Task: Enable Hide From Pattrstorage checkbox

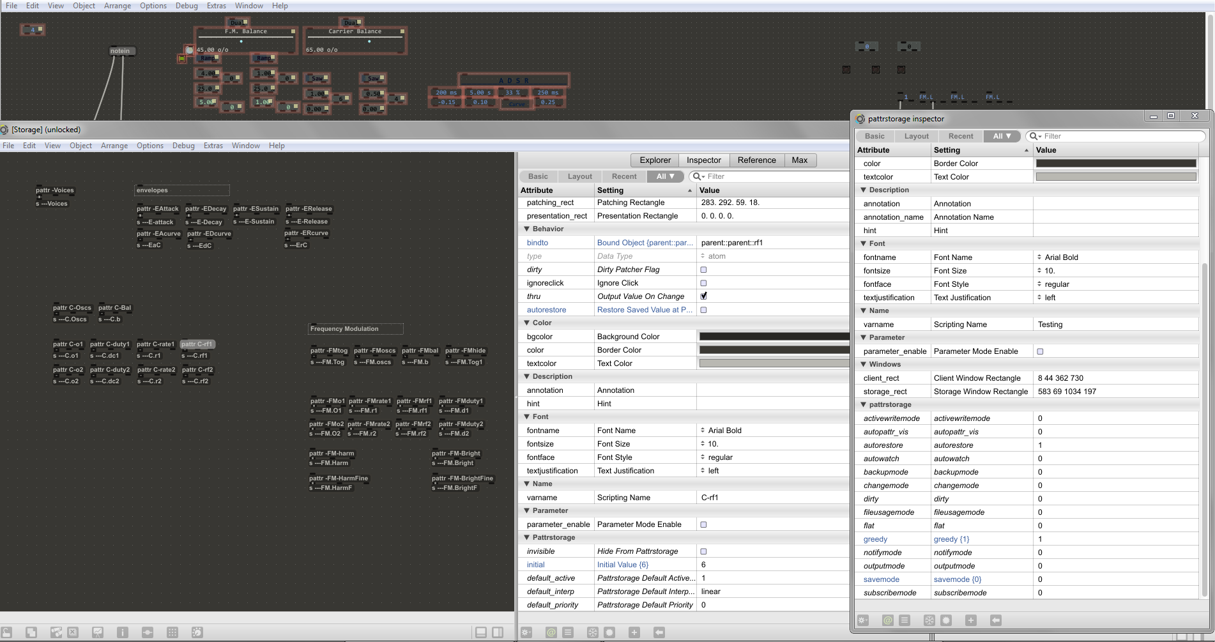Action: [703, 551]
